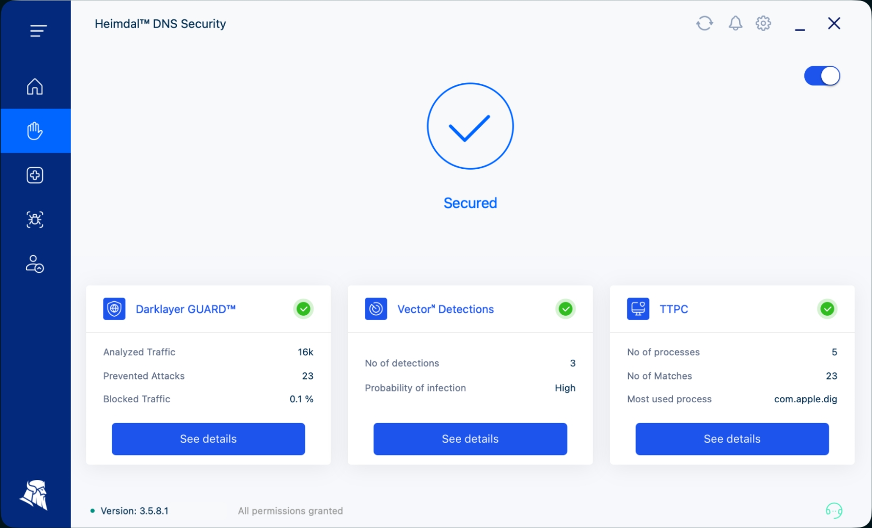Toggle the DNS Security protection switch
The image size is (872, 528).
click(822, 76)
